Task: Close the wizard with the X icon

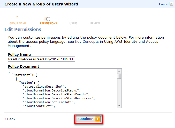Action: click(x=171, y=4)
